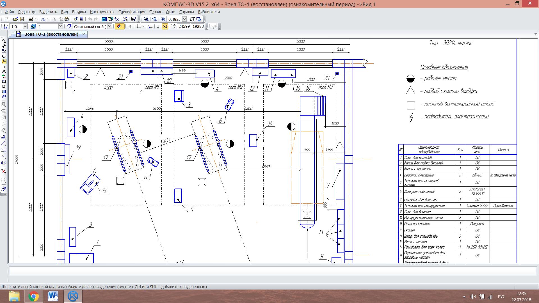Expand the view scale 1.0 dropdown
539x303 pixels.
click(25, 26)
